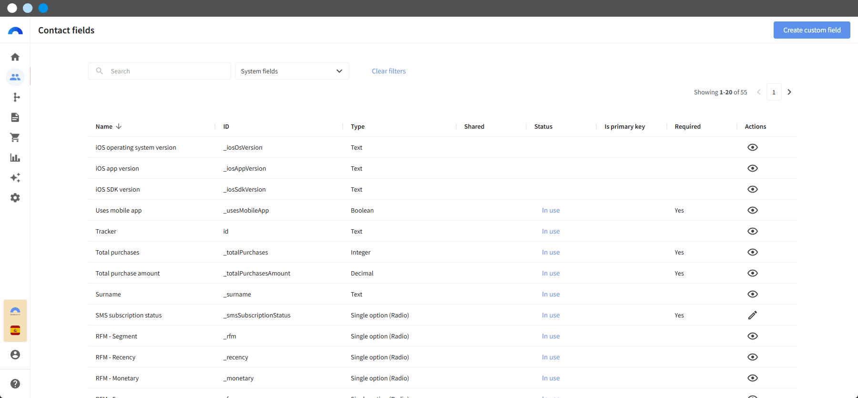Click In use link for Uses mobile app

(x=551, y=210)
